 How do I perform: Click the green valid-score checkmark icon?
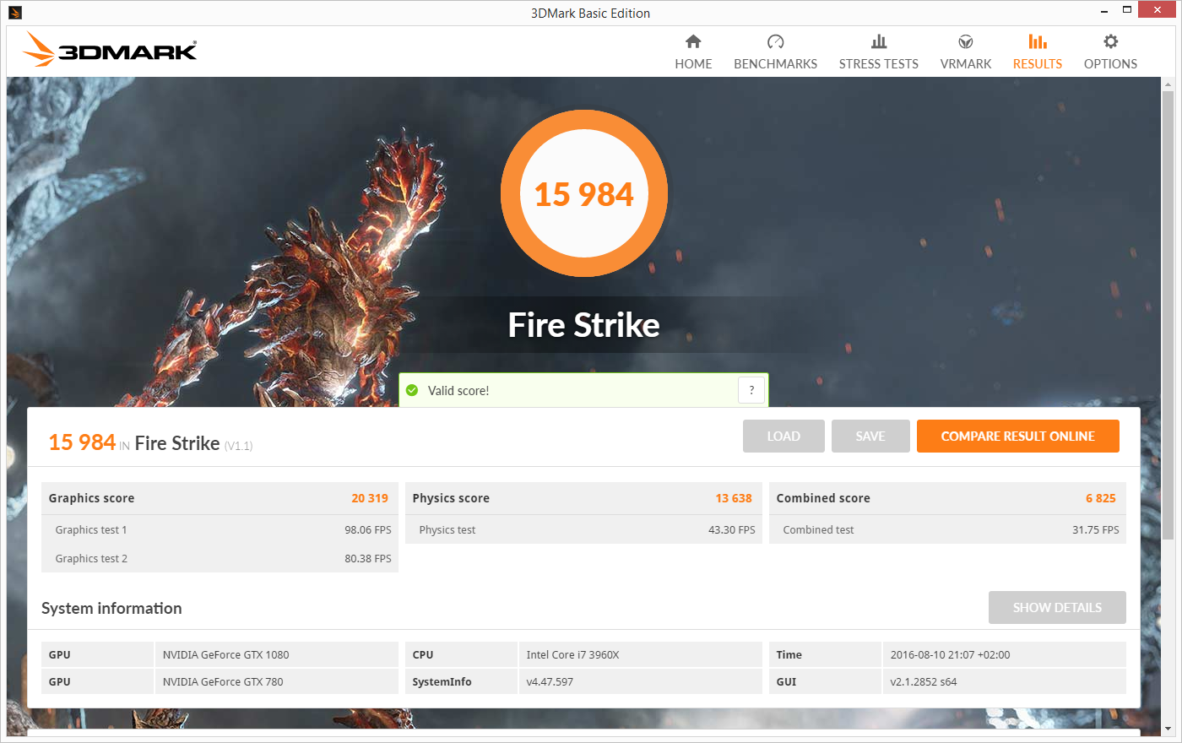pos(412,390)
